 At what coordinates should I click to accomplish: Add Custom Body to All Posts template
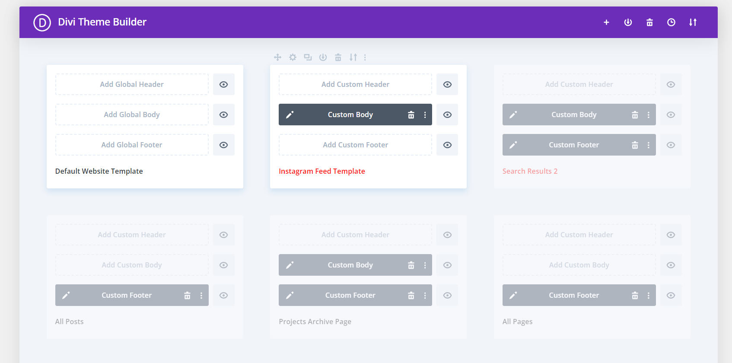[132, 265]
